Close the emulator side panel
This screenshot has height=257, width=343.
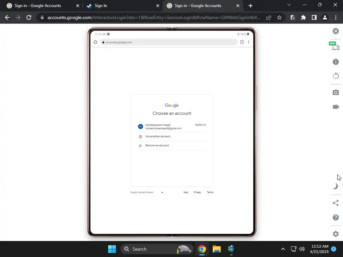click(336, 31)
